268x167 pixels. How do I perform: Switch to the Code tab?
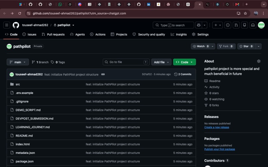[x=11, y=34]
